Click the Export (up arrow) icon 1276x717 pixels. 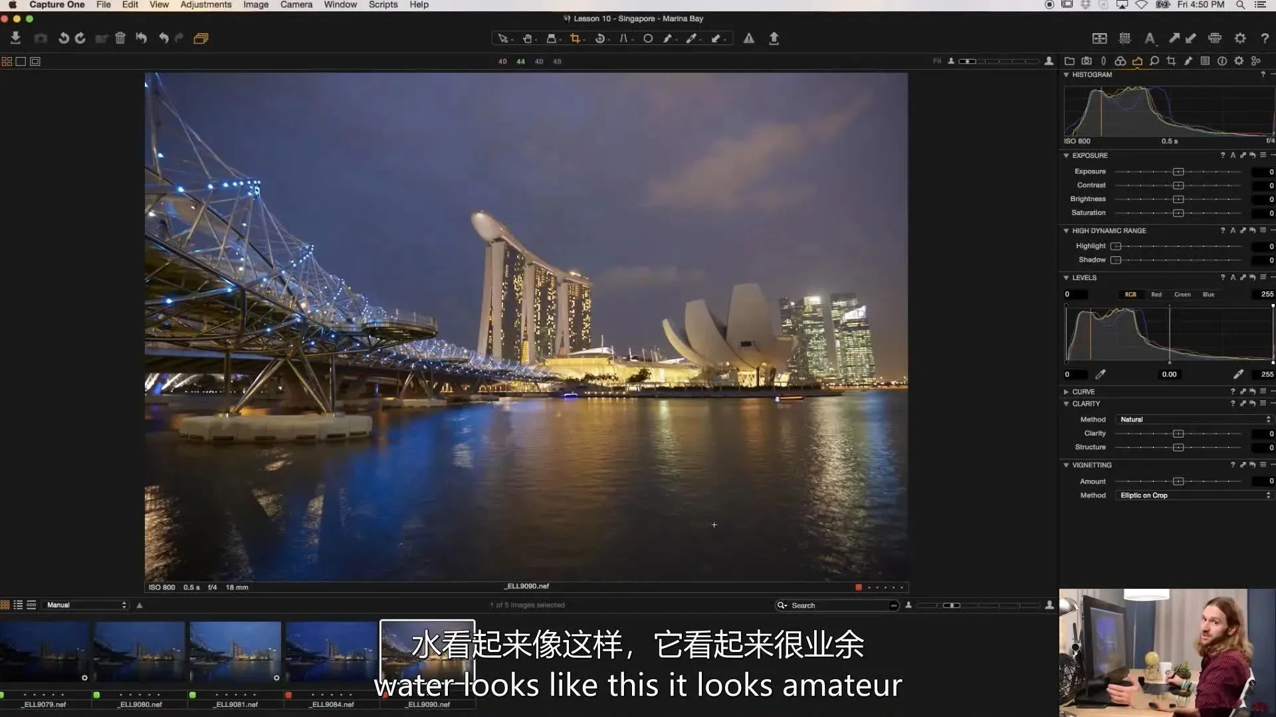point(774,39)
